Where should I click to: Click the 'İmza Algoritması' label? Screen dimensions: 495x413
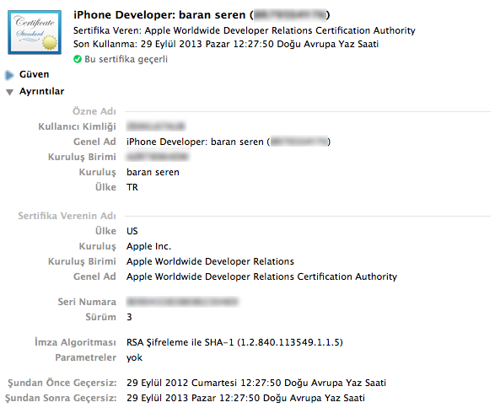pyautogui.click(x=75, y=342)
